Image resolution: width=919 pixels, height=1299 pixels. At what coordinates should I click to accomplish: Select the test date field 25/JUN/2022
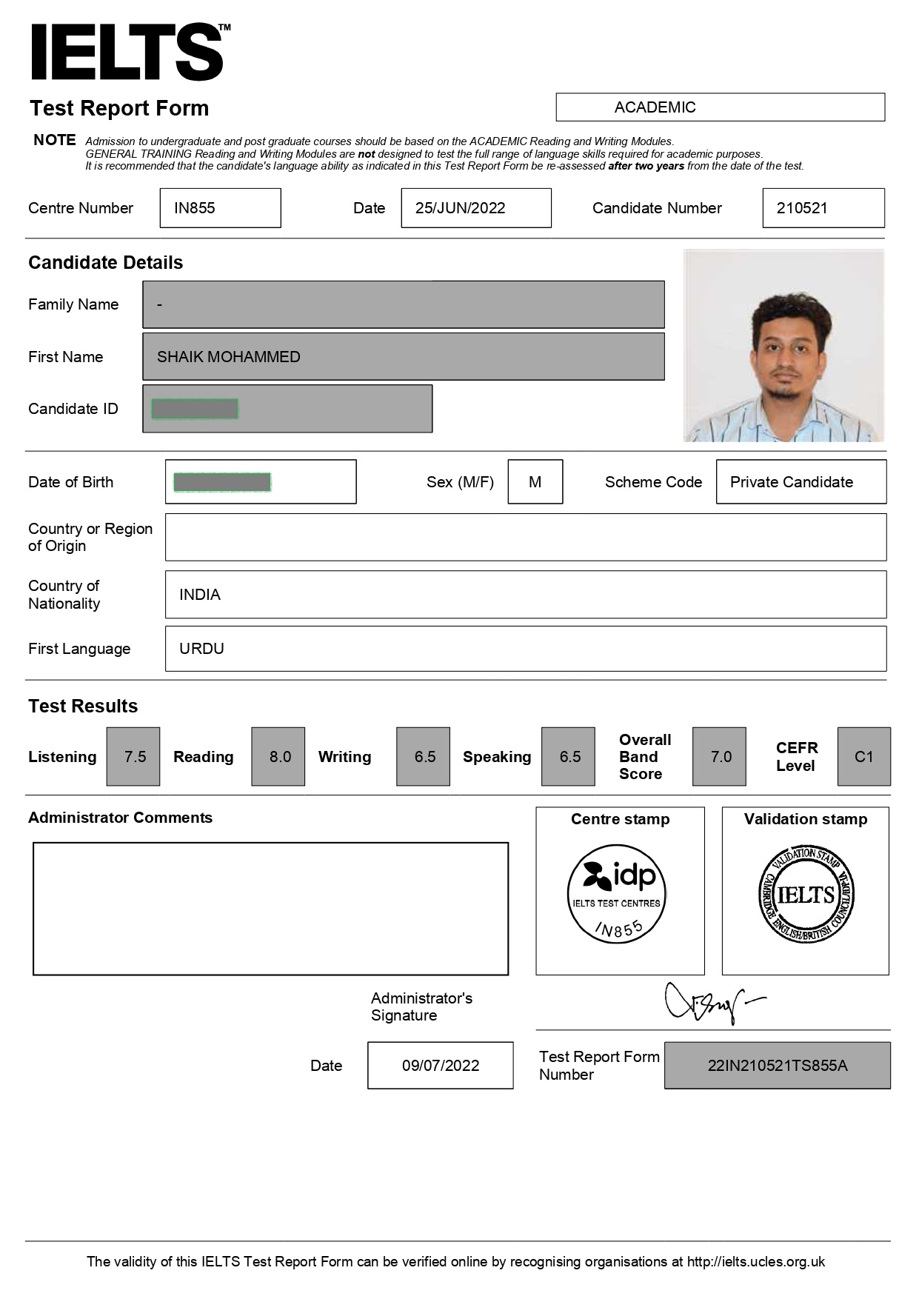click(x=475, y=208)
